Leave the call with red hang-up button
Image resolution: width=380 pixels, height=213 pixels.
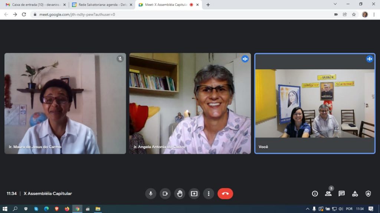click(225, 194)
